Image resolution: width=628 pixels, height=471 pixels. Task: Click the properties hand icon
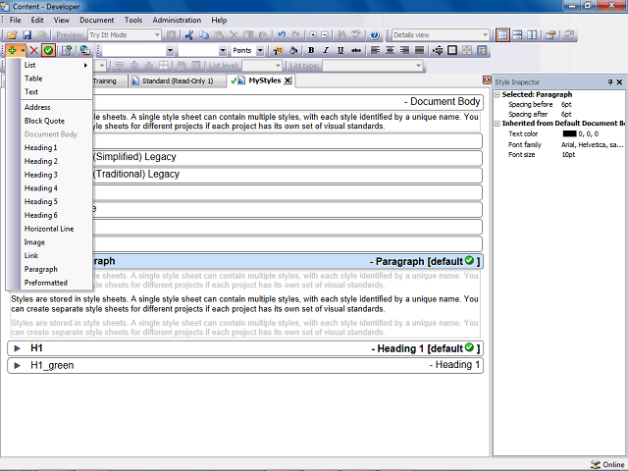tap(550, 35)
